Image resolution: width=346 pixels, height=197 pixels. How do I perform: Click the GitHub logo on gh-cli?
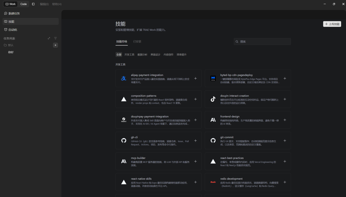(x=124, y=140)
